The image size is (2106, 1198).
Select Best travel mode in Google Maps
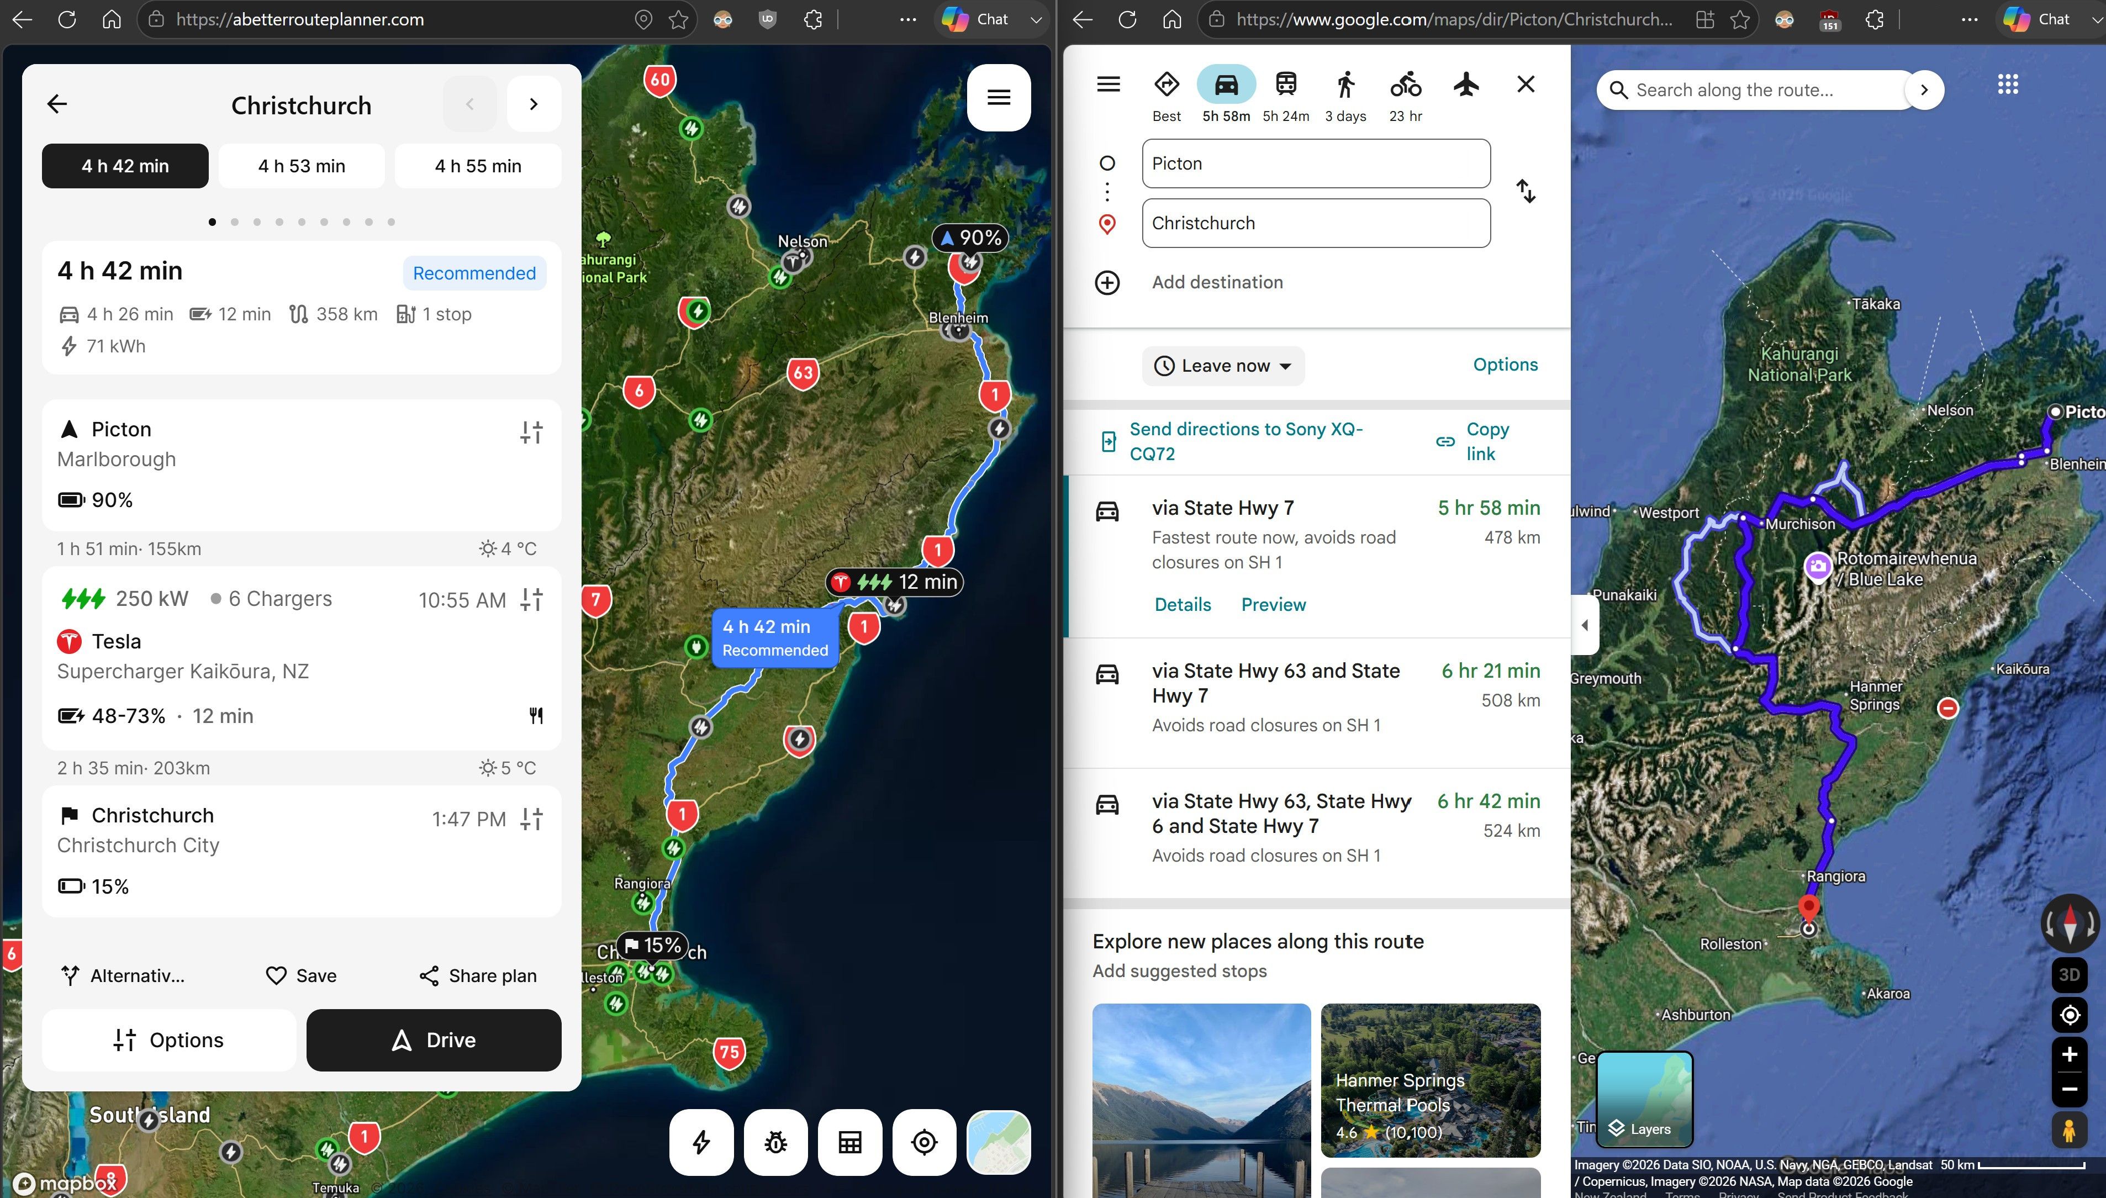click(1167, 96)
